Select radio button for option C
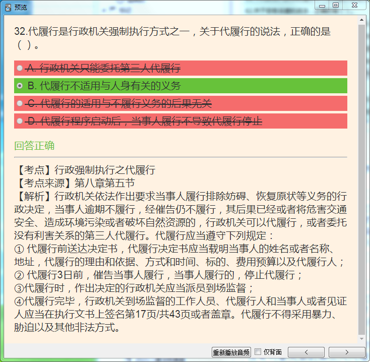This screenshot has width=370, height=362. click(x=20, y=103)
